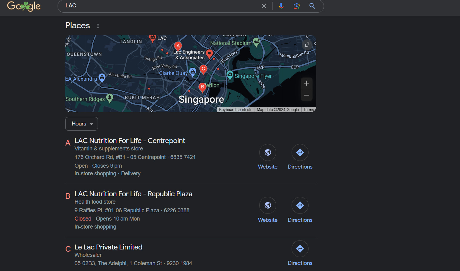
Task: Open LAC Nutrition For Life - Centrepoint listing
Action: 130,141
